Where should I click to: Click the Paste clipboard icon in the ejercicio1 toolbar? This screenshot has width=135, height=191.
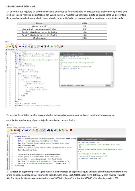tap(32, 46)
